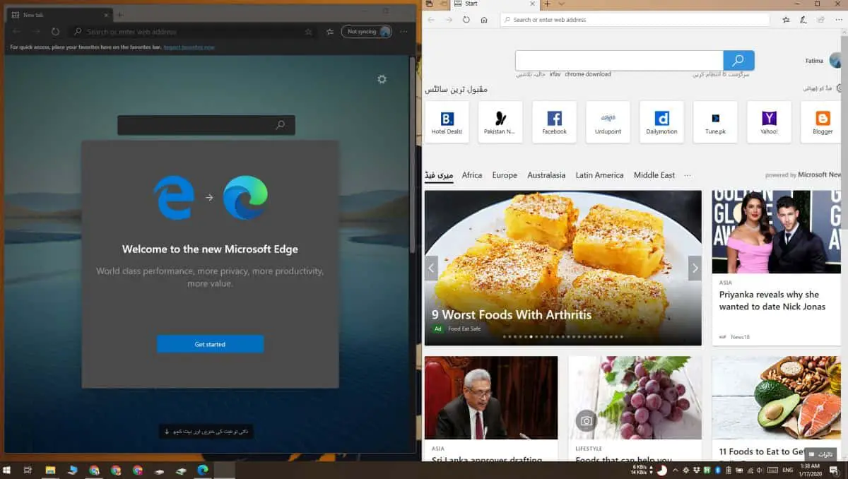Click the Add notes pen icon in legacy Edge
Image resolution: width=848 pixels, height=479 pixels.
pos(803,20)
